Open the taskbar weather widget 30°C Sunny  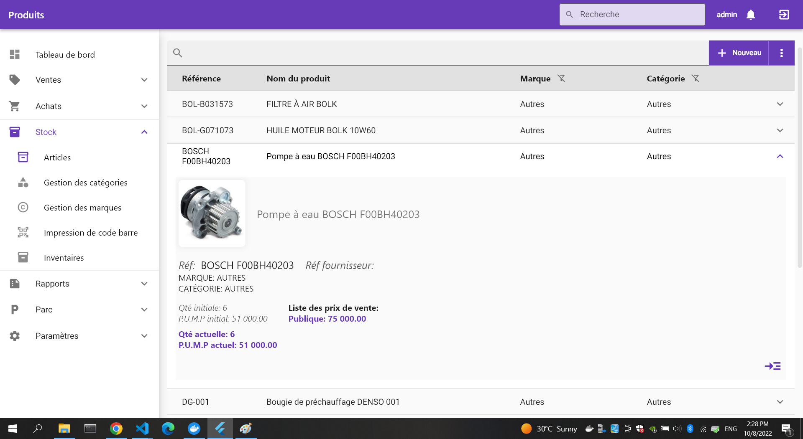point(549,429)
